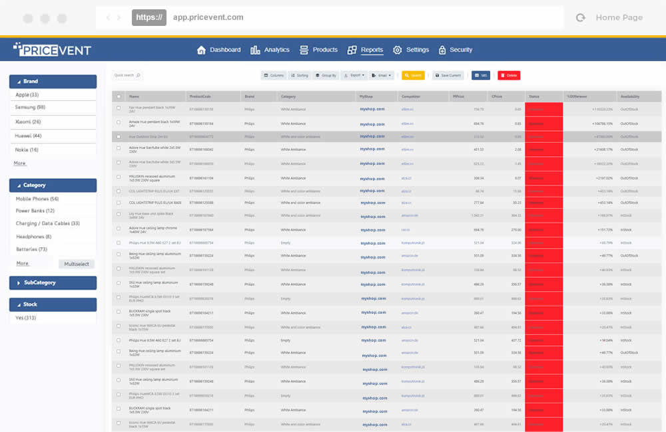Click the Settings gear icon
The image size is (666, 432).
pos(398,50)
